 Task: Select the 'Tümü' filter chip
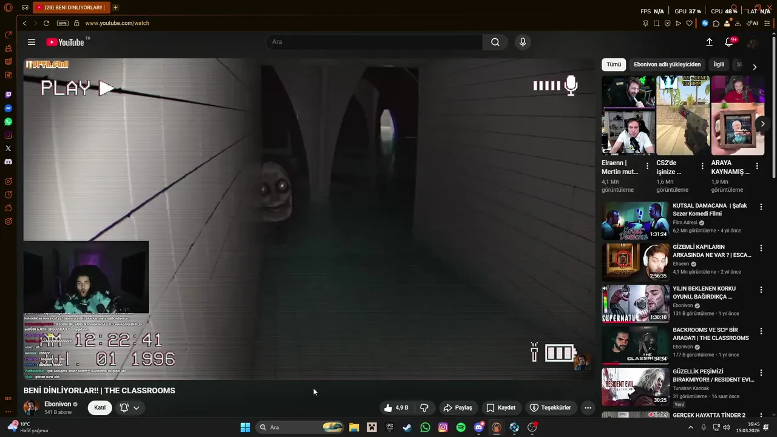click(614, 64)
